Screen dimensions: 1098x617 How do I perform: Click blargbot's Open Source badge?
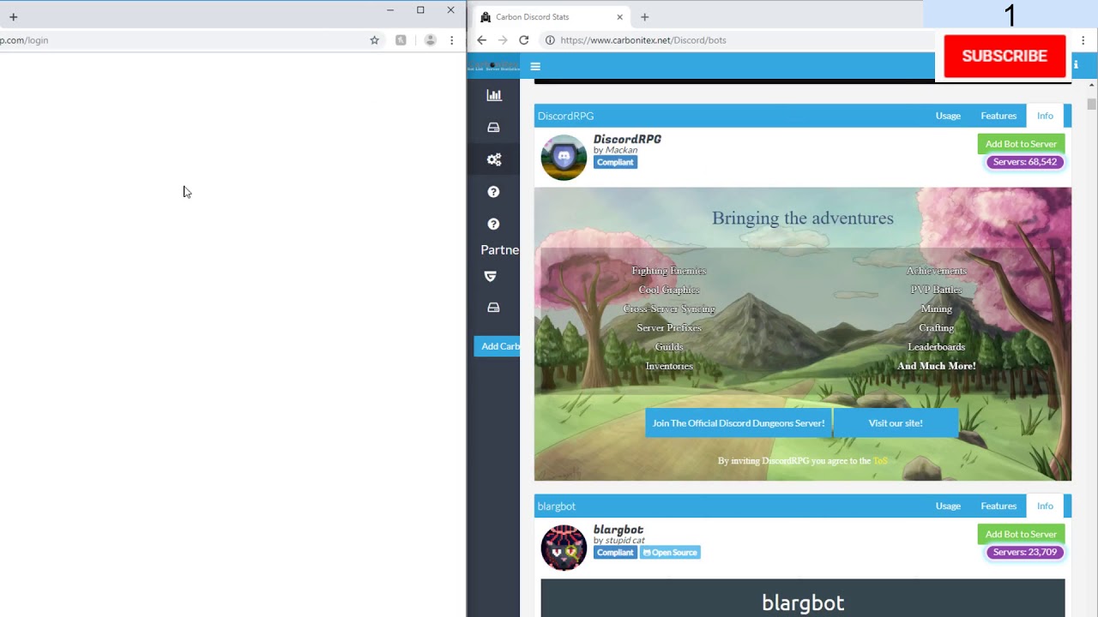pos(670,553)
